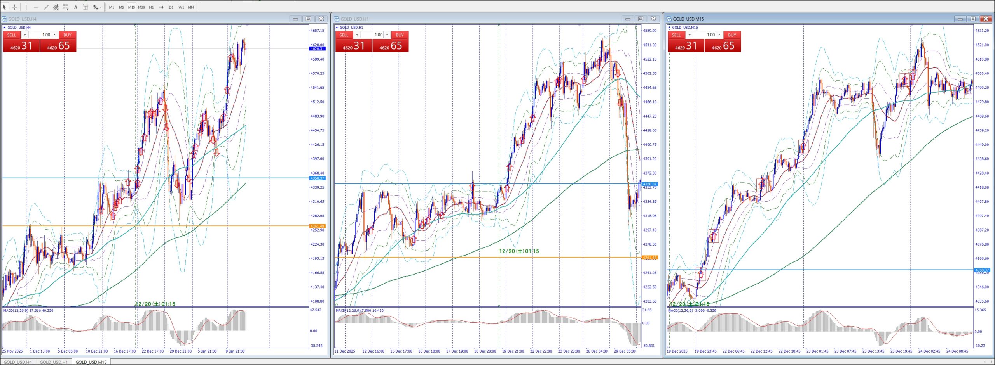Select the cursor arrow tool
Viewport: 995px width, 365px height.
pyautogui.click(x=5, y=7)
